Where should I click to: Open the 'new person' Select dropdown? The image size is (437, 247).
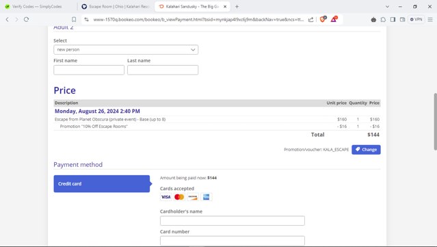[126, 50]
